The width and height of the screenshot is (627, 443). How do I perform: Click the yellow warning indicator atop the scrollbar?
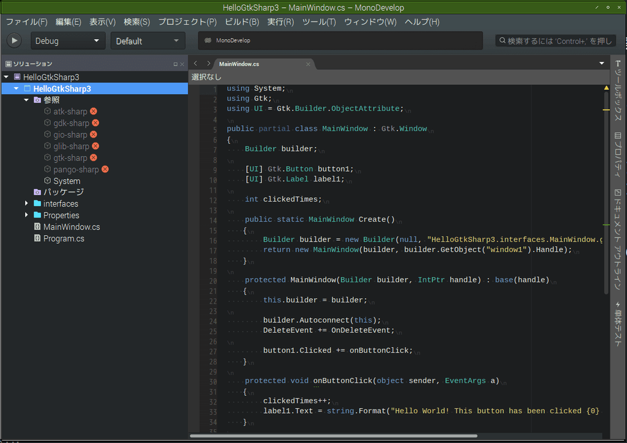point(606,88)
